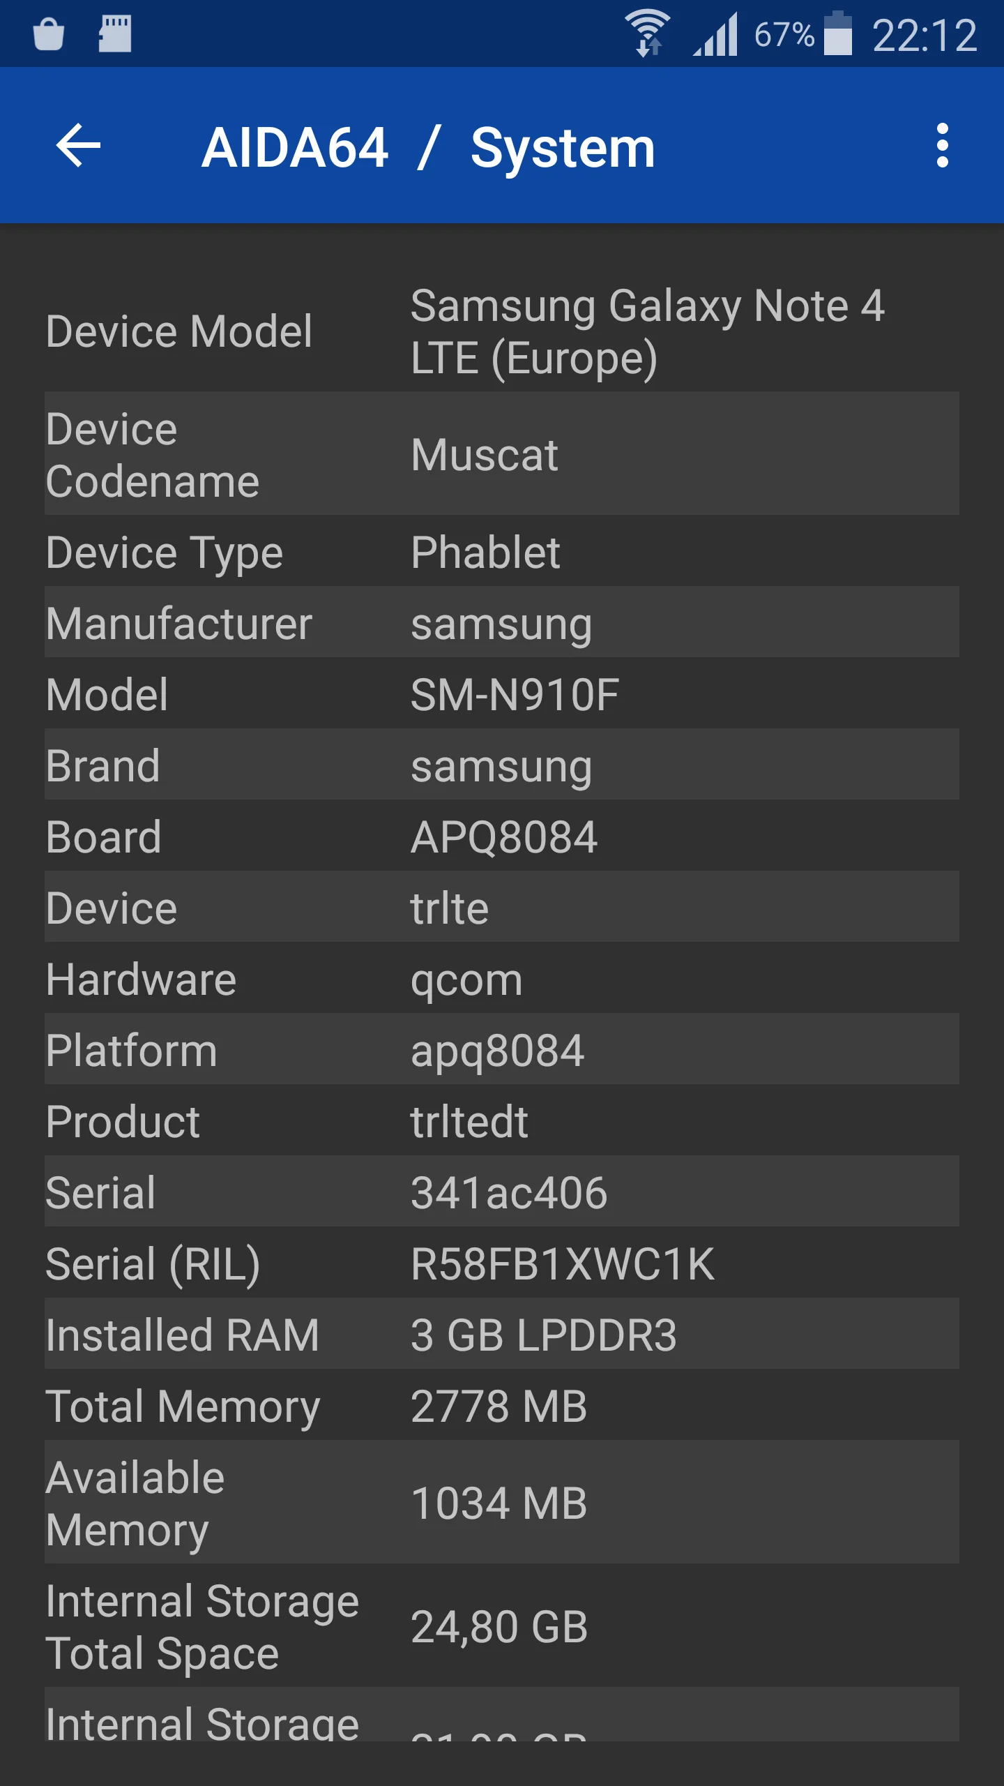Screen dimensions: 1004x1786
Task: Tap the back arrow in header
Action: tap(78, 145)
